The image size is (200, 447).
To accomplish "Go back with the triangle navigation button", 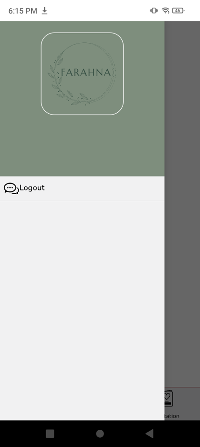I will (150, 433).
